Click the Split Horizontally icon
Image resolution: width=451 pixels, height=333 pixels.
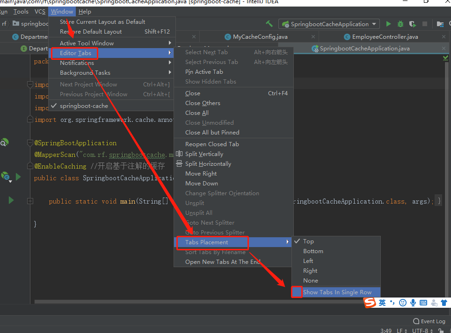(x=179, y=163)
